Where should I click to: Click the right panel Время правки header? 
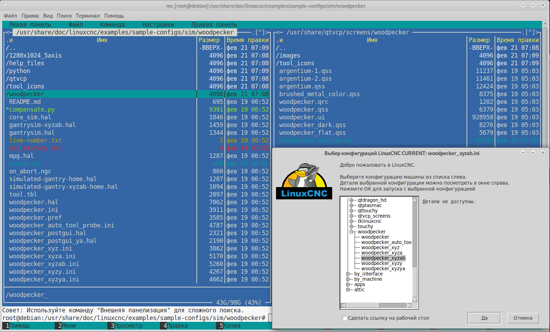pyautogui.click(x=518, y=40)
